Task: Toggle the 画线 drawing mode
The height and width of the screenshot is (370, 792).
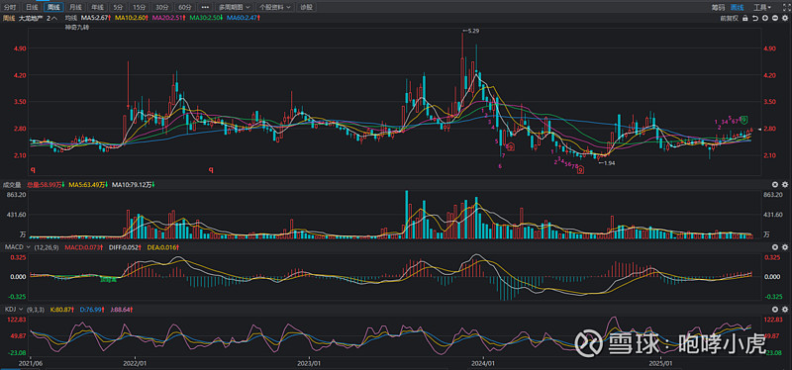Action: [737, 8]
